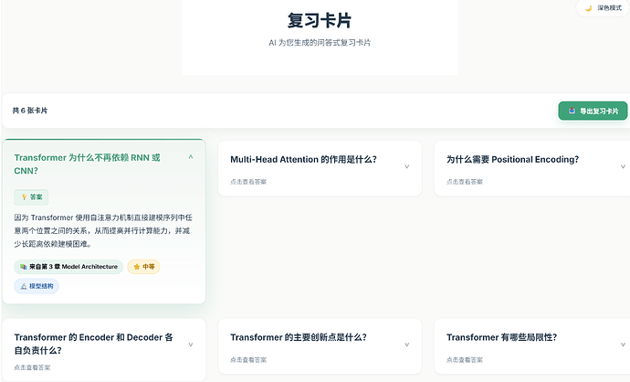
Task: Click the star icon in the 中等 tag
Action: point(137,267)
